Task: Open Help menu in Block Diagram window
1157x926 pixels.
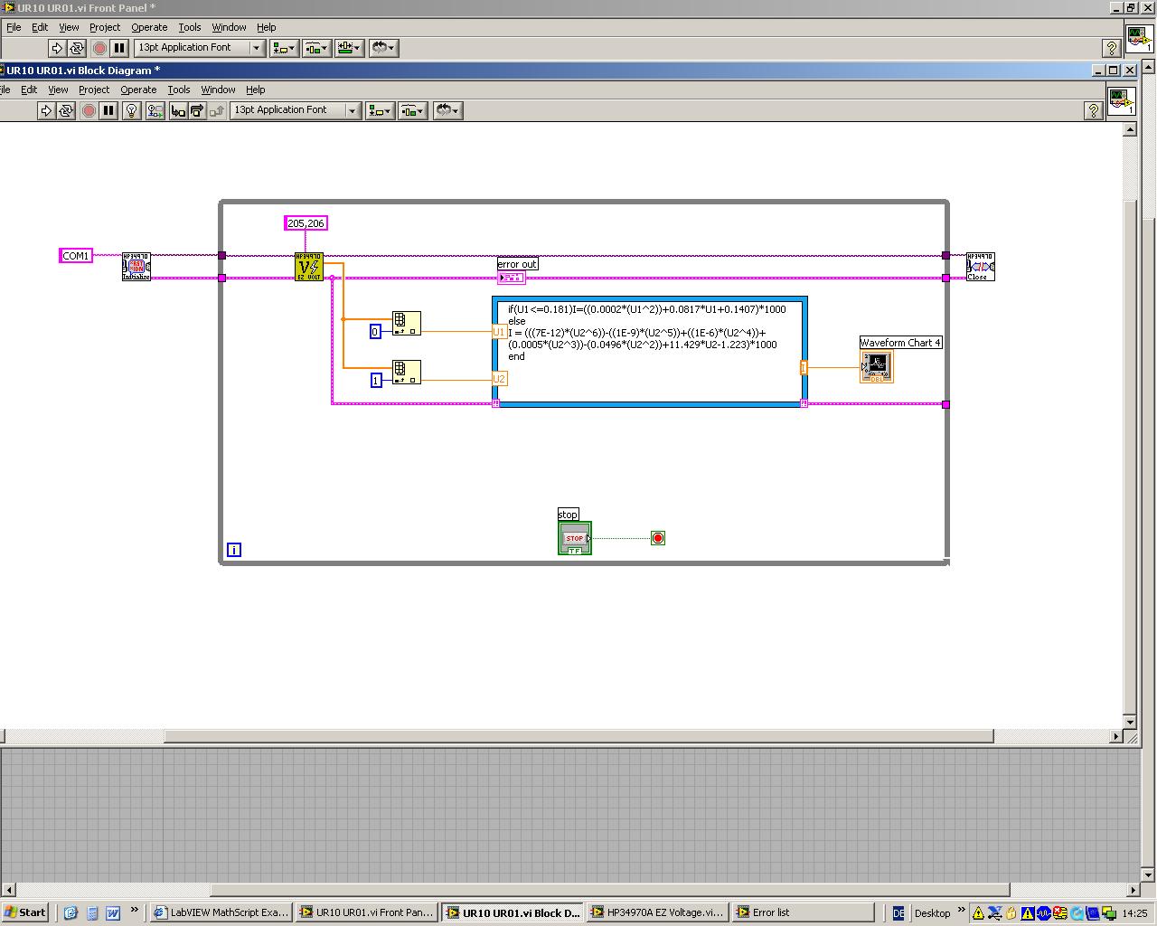Action: pos(256,90)
